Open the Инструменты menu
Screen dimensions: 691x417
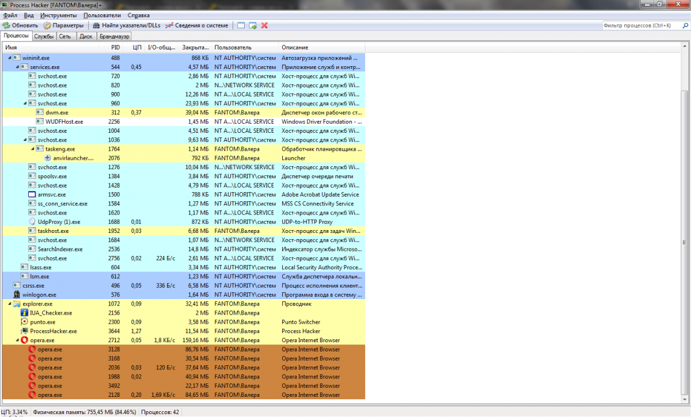(59, 16)
